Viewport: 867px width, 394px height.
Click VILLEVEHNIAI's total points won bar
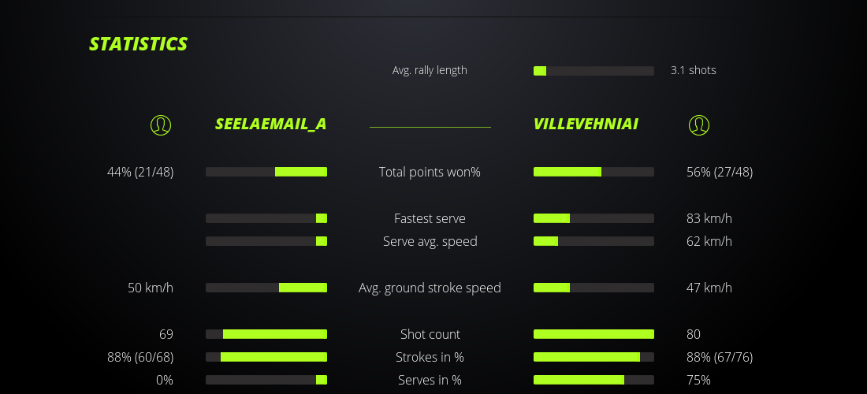coord(594,172)
